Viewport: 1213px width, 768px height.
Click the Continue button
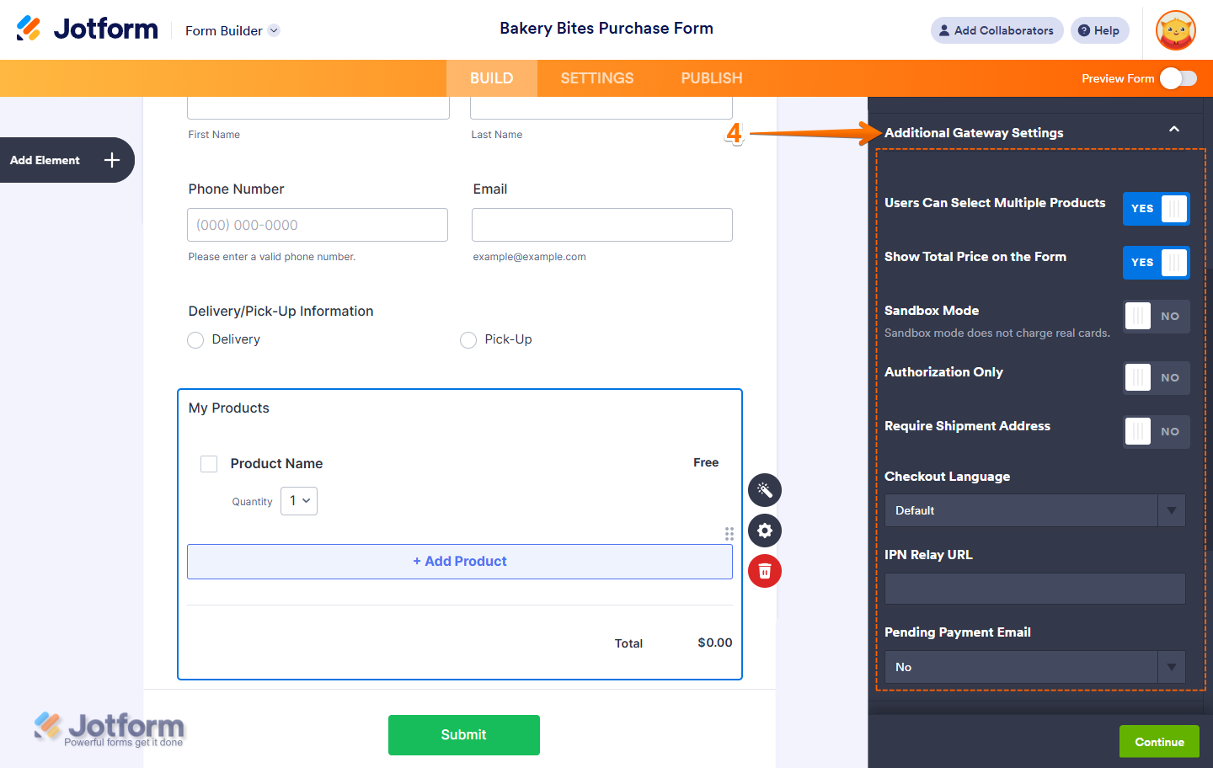1159,741
